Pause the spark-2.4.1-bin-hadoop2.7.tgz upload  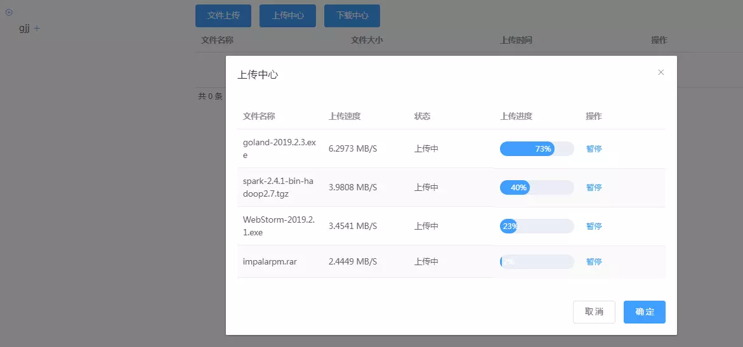(x=594, y=188)
